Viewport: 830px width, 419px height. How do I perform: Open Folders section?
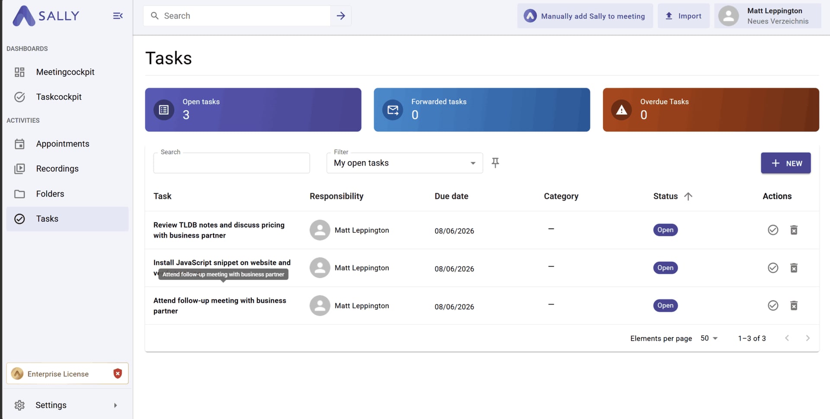tap(67, 194)
